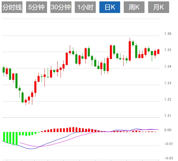Select the active 日K tab

coord(110,7)
